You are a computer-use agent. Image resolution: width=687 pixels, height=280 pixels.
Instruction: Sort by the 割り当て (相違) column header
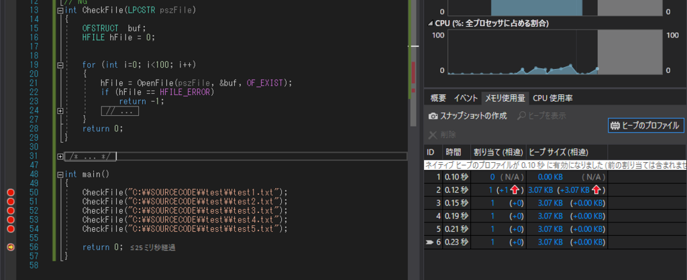pos(498,152)
